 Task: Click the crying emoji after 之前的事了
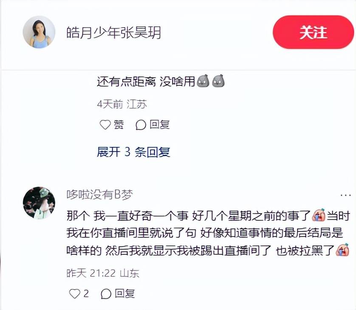319,215
